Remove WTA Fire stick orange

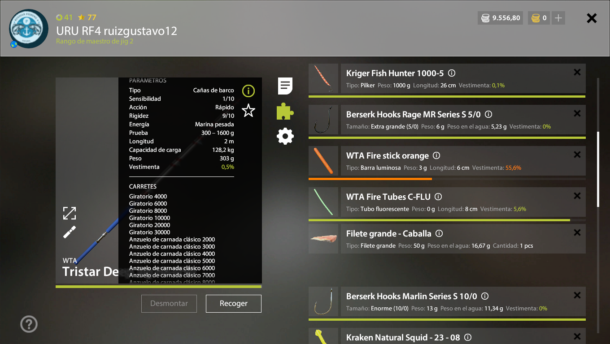577,155
